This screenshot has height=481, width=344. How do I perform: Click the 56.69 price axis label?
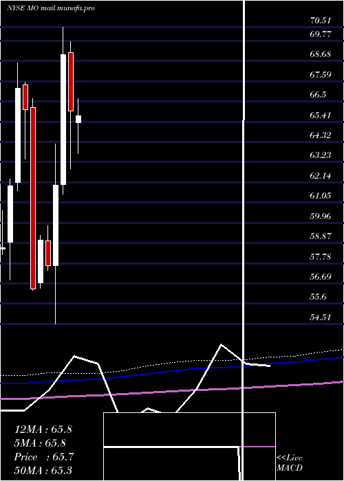[321, 277]
